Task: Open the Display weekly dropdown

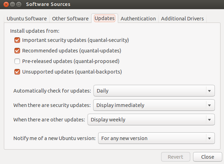Action: [151, 120]
